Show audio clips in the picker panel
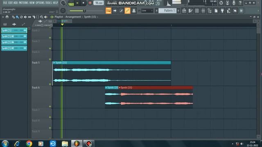The image size is (262, 147). pyautogui.click(x=14, y=24)
